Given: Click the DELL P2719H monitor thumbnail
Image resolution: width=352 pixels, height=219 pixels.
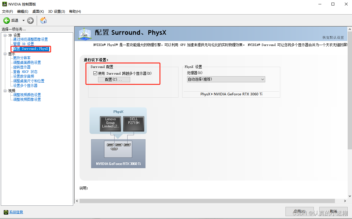Looking at the screenshot, I should click(x=134, y=124).
